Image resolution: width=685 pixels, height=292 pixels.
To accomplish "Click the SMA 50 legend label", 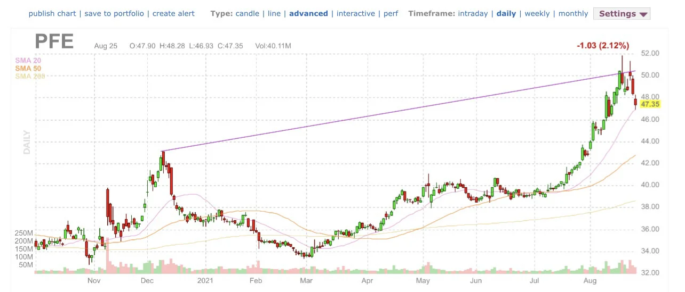I will coord(28,69).
